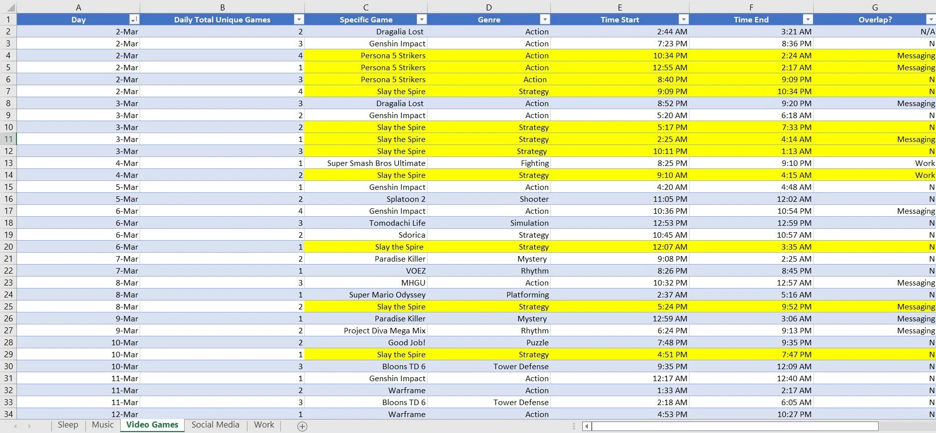Add a new sheet with plus icon
Screen dimensions: 936x433
(x=302, y=426)
